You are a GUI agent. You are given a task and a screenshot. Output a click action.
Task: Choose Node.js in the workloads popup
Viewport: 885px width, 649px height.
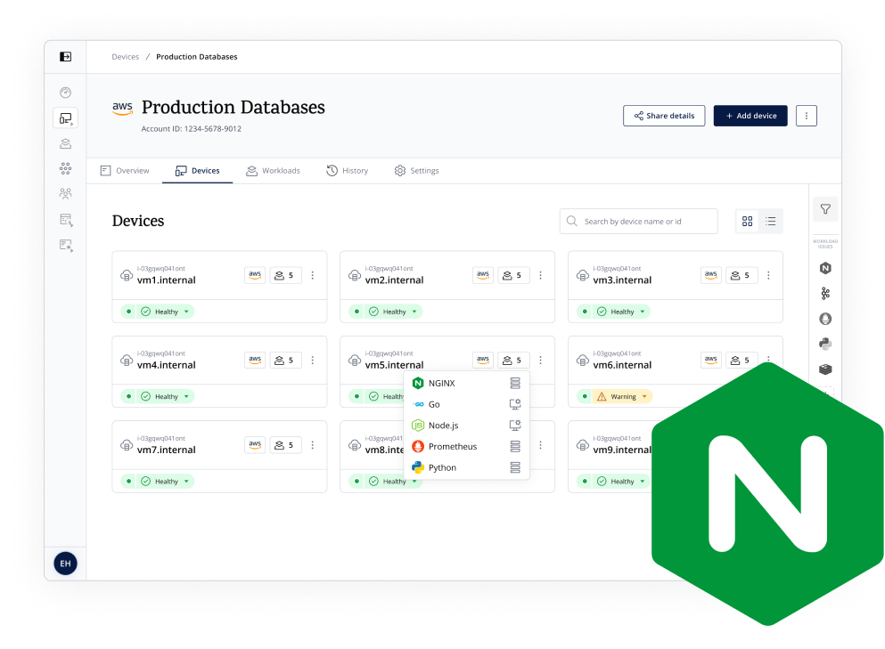467,426
